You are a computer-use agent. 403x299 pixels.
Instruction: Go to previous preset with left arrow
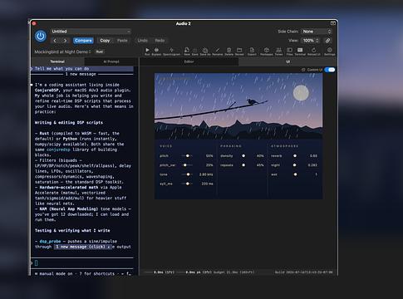(55, 41)
